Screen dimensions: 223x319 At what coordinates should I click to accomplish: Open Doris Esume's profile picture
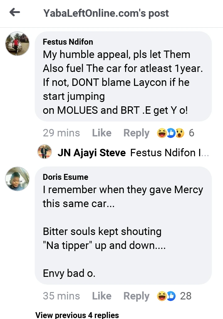click(x=17, y=179)
